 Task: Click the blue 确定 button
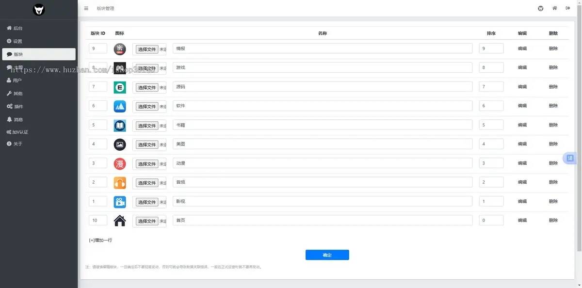tap(327, 255)
